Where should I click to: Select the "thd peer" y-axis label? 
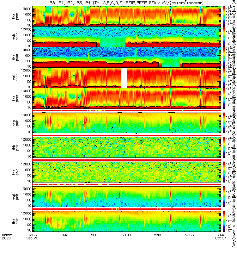[x=15, y=78]
